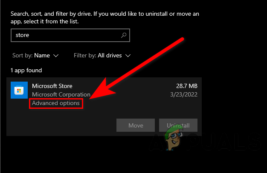267x173 pixels.
Task: Open the Sort by Name dropdown
Action: click(x=35, y=56)
